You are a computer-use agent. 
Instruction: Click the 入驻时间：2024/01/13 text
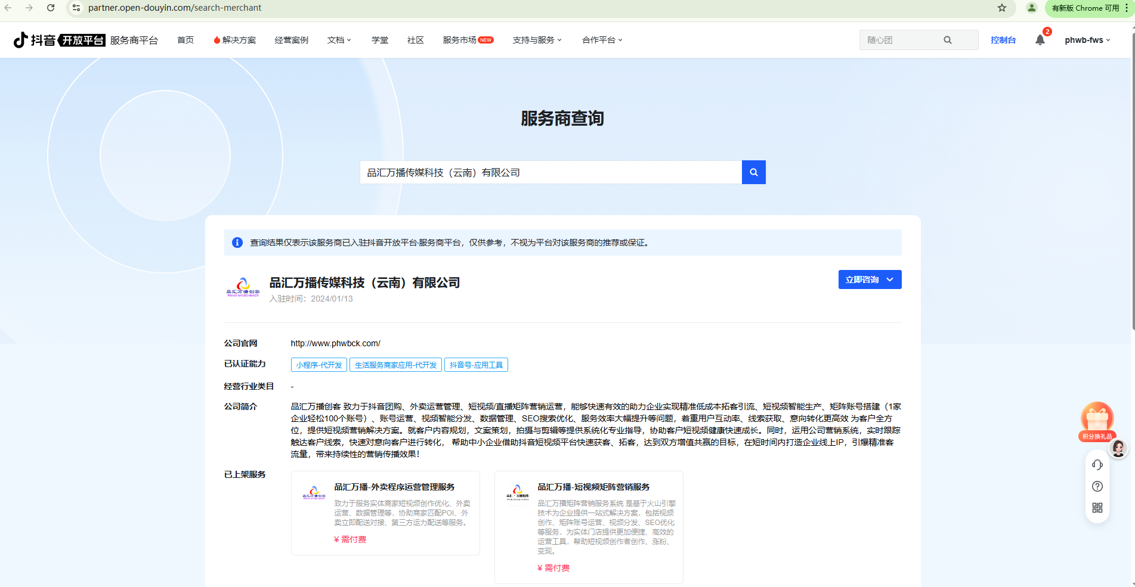click(x=311, y=299)
